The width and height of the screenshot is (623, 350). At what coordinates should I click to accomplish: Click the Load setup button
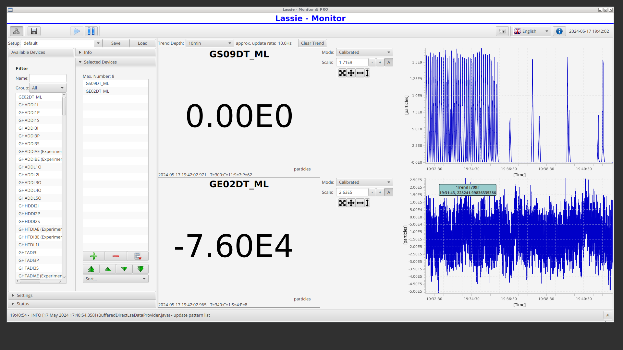[x=142, y=43]
